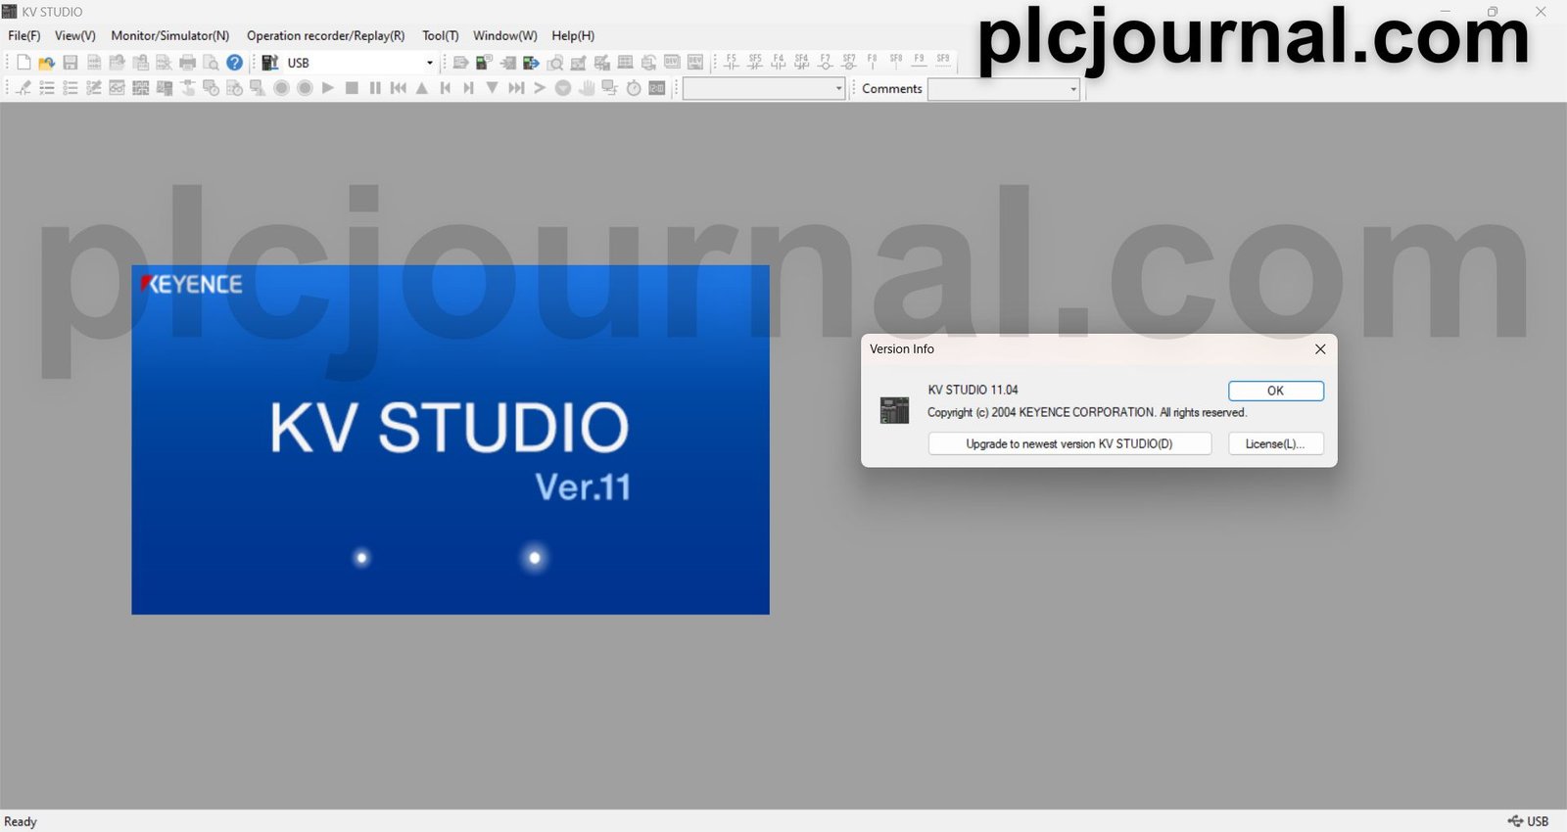Click the F4 OR contact icon
Screen dimensions: 1567x832
[x=779, y=62]
